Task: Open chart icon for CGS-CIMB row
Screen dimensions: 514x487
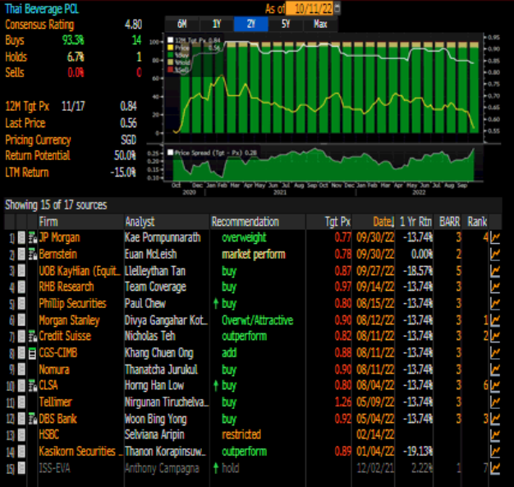Action: pyautogui.click(x=495, y=353)
